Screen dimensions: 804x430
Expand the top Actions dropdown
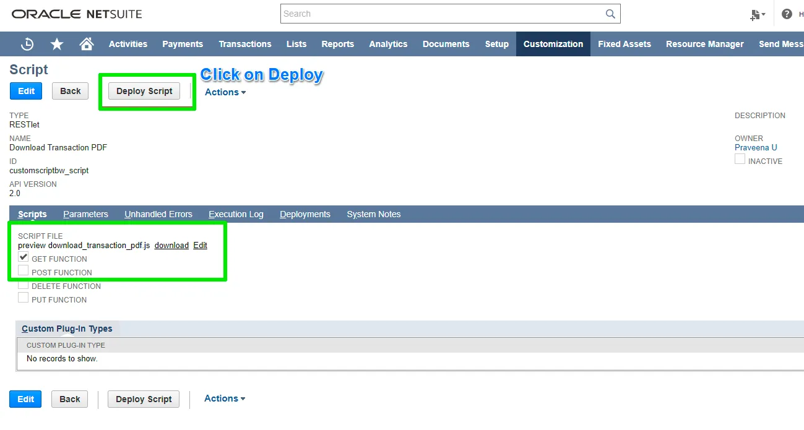pos(225,92)
